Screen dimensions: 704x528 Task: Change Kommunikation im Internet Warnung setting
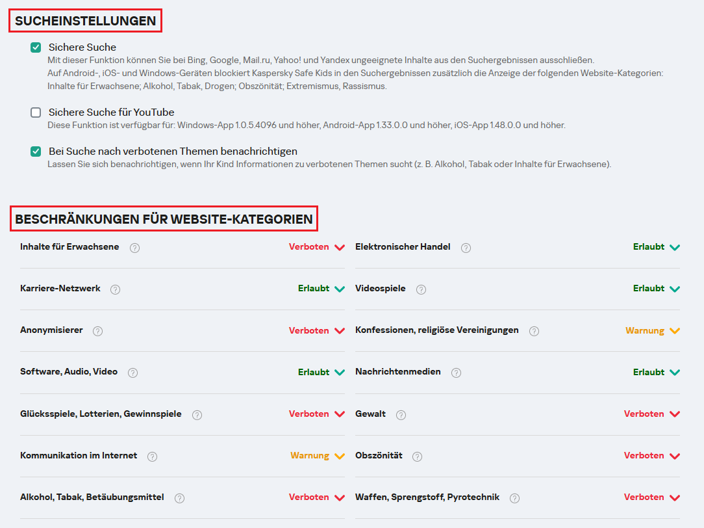point(317,455)
